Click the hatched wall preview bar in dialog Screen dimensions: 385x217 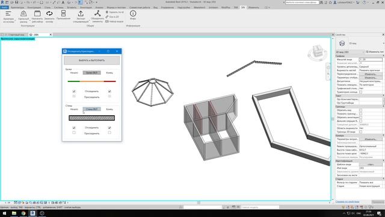coord(92,118)
